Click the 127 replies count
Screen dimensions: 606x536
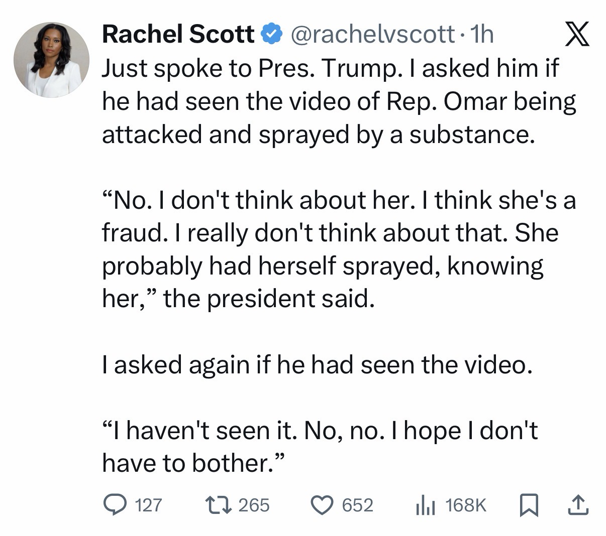coord(149,505)
